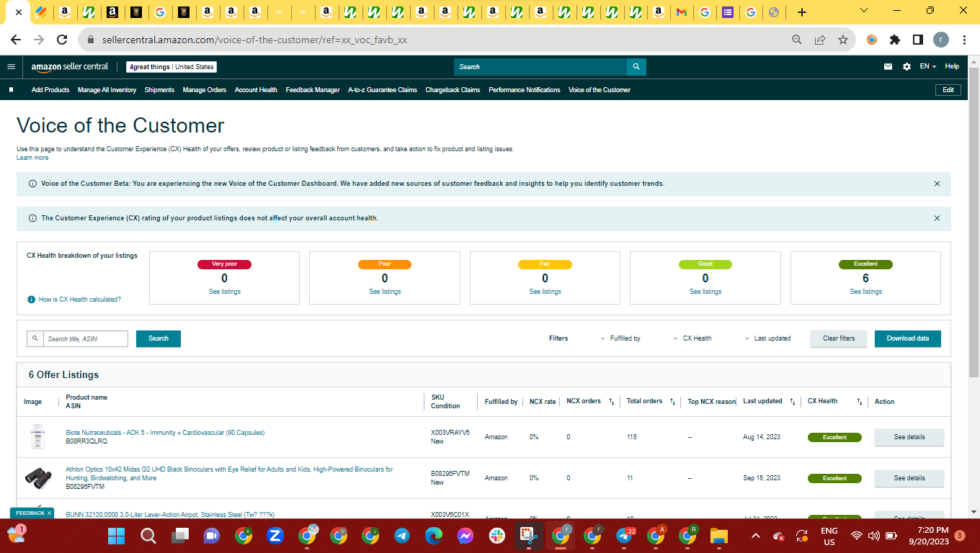This screenshot has height=553, width=980.
Task: Sort the table by Total orders
Action: click(x=672, y=402)
